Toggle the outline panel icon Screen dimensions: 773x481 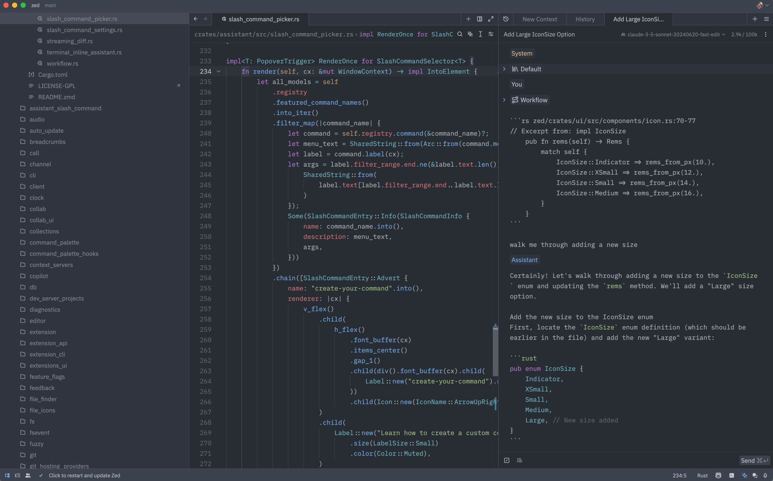pyautogui.click(x=18, y=475)
